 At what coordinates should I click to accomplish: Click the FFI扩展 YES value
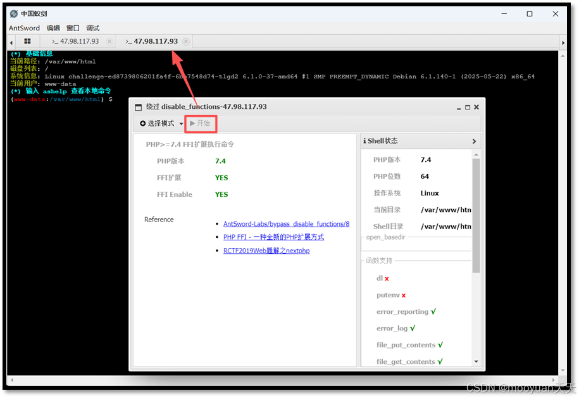[221, 178]
